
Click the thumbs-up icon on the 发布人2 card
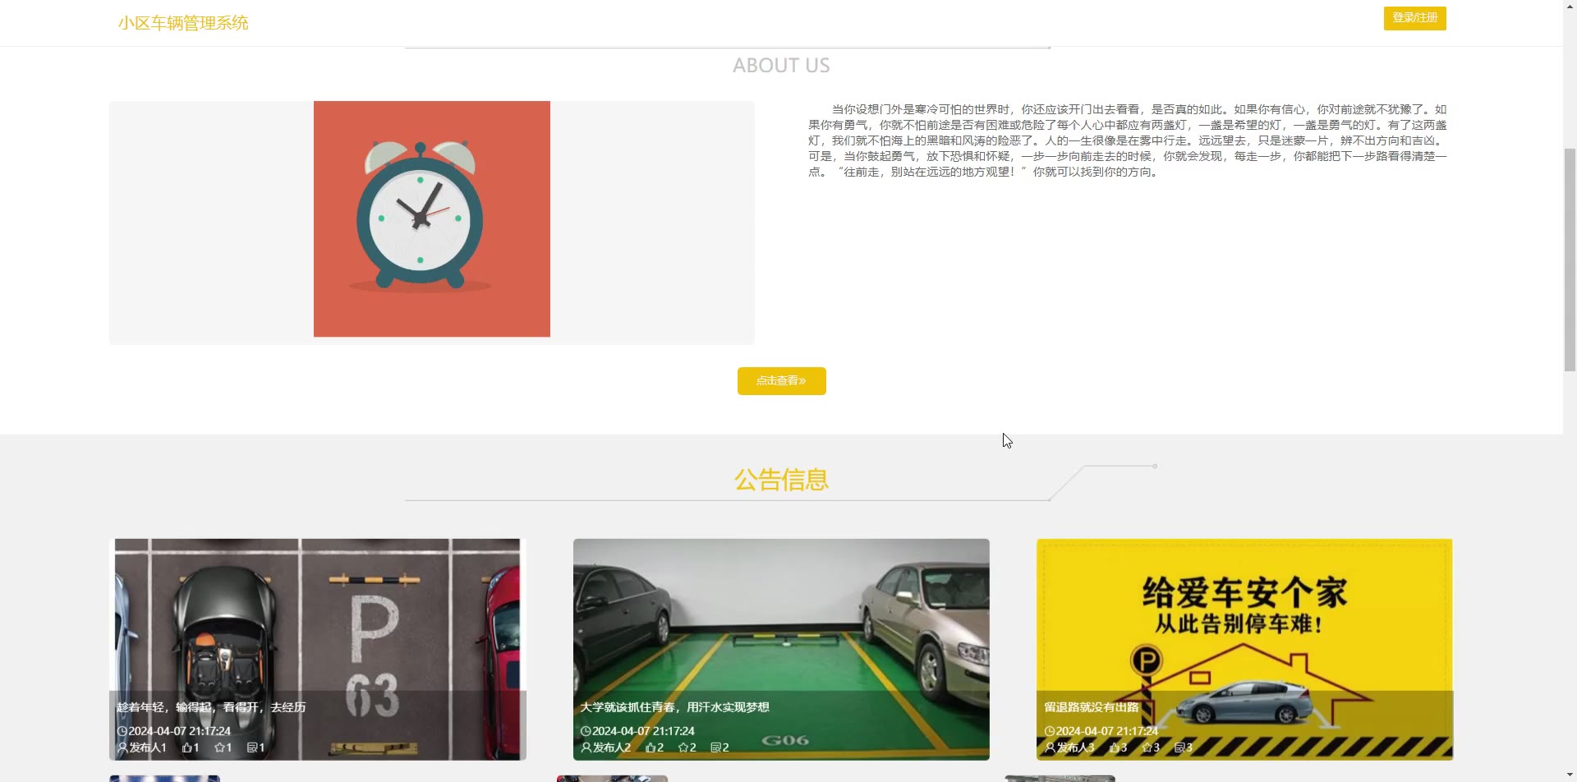(651, 747)
